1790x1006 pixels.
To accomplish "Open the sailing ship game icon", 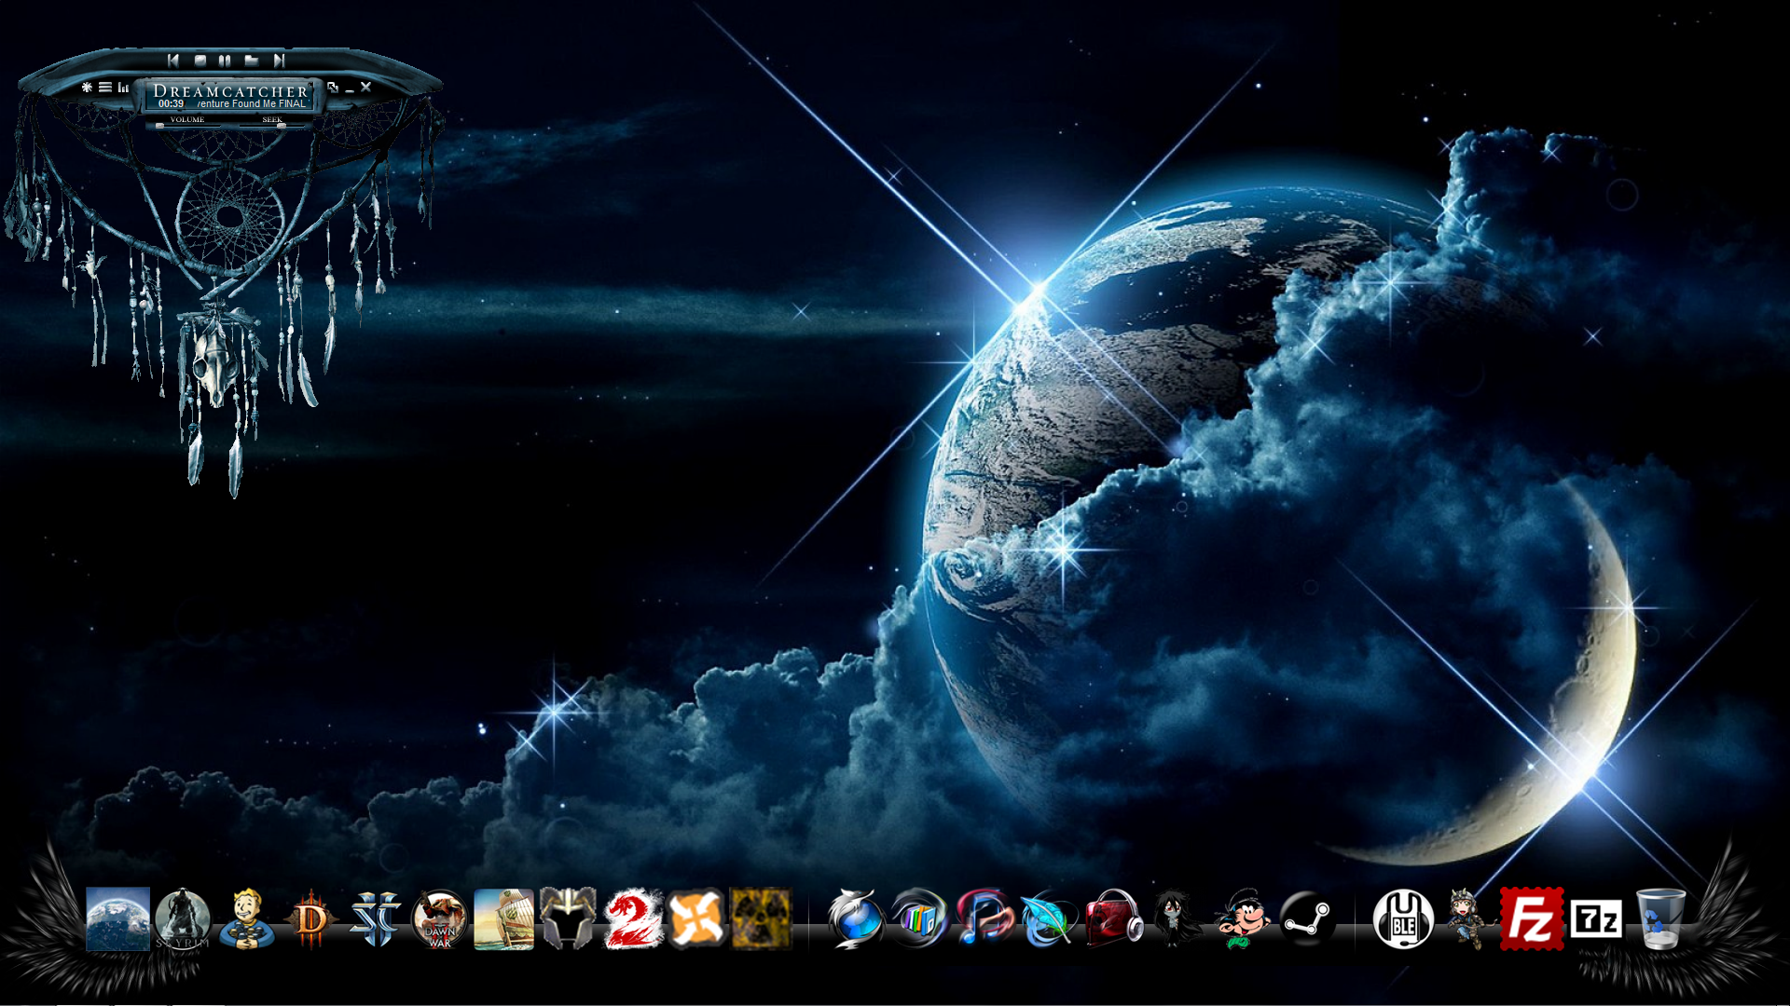I will (503, 918).
